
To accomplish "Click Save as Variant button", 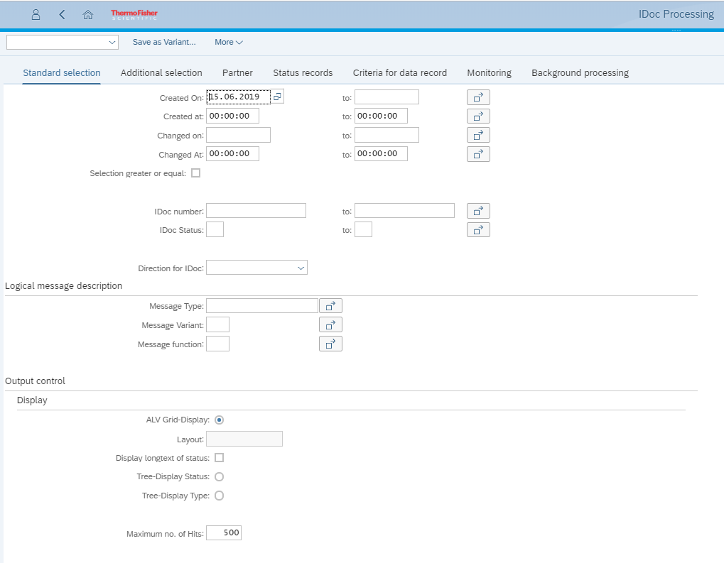I will (164, 43).
